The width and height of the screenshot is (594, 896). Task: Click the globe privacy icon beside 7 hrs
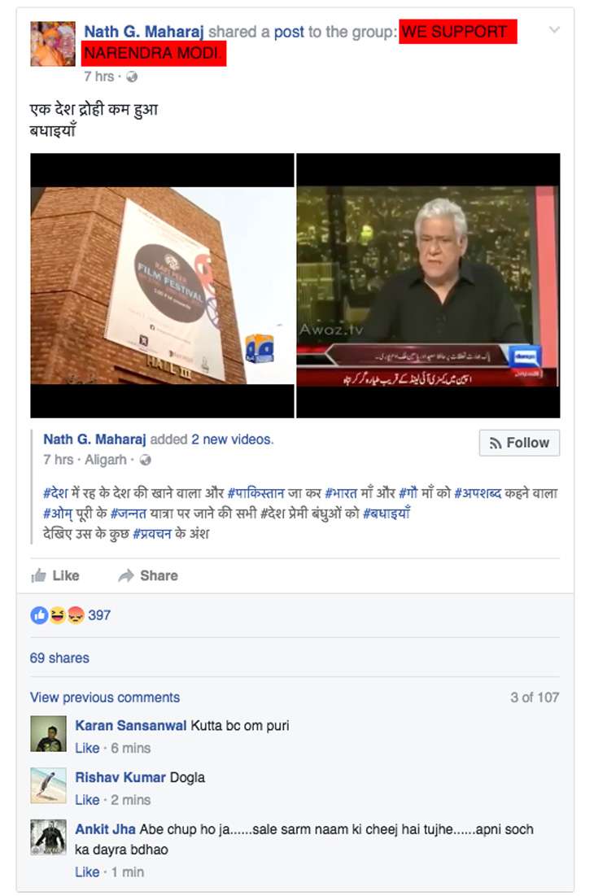click(131, 76)
